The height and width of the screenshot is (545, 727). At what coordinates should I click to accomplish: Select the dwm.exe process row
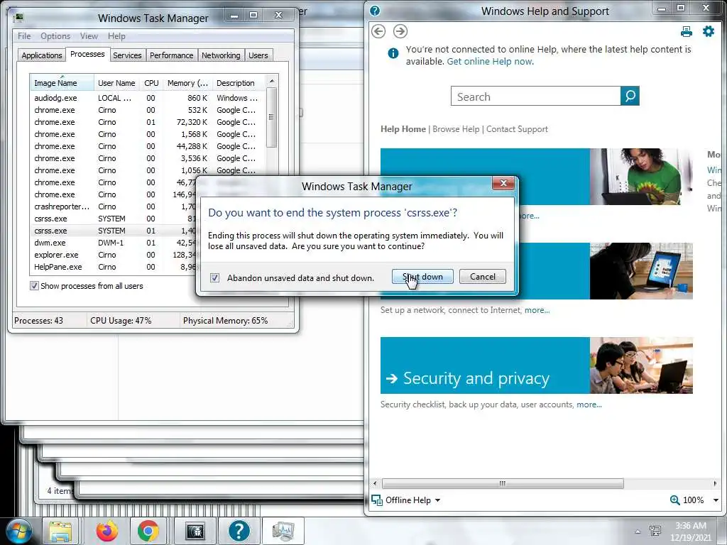point(113,243)
